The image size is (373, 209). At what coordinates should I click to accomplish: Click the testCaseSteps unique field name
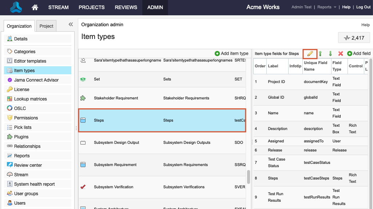(316, 178)
